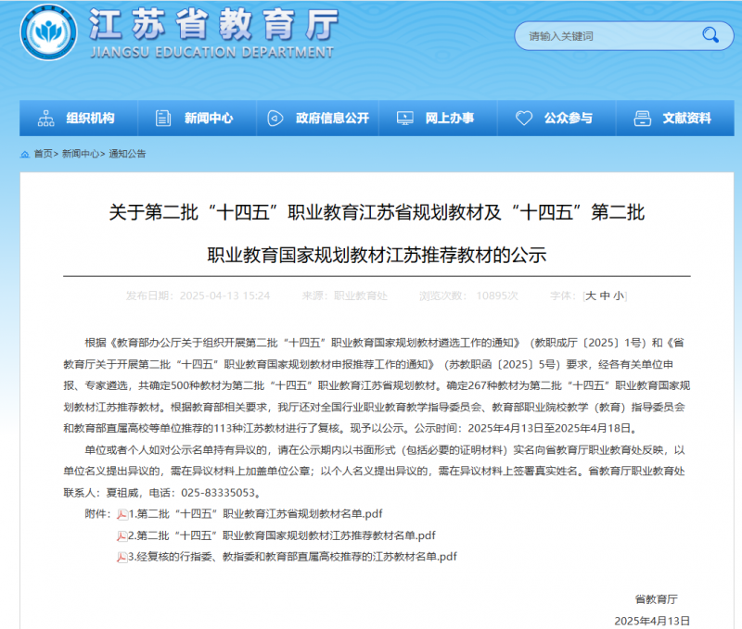Click the 公众参与 heart icon
The image size is (742, 629).
[524, 119]
